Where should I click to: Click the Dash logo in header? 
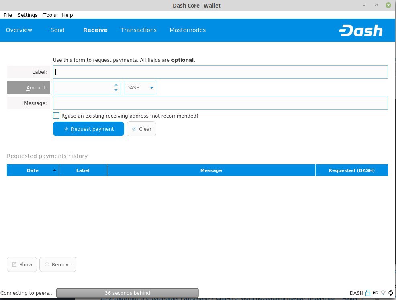coord(360,30)
